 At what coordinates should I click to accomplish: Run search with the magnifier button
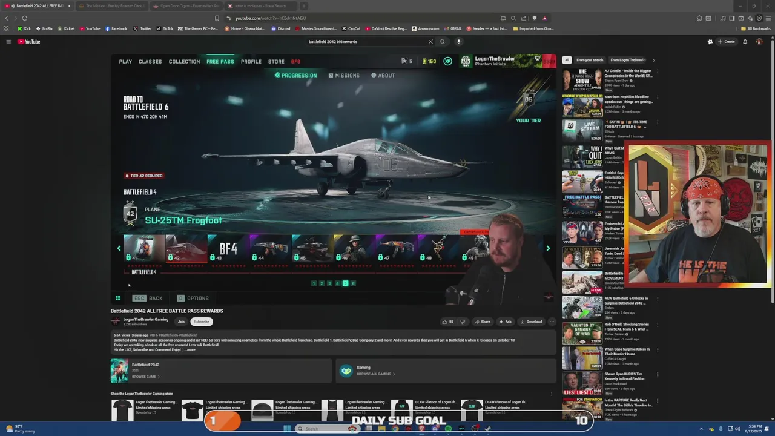443,42
